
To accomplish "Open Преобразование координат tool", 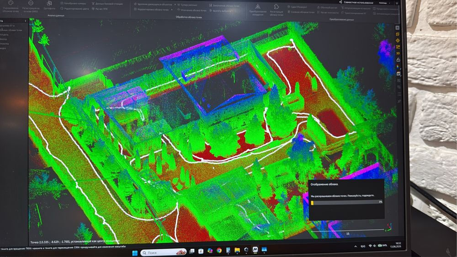I will click(x=258, y=10).
